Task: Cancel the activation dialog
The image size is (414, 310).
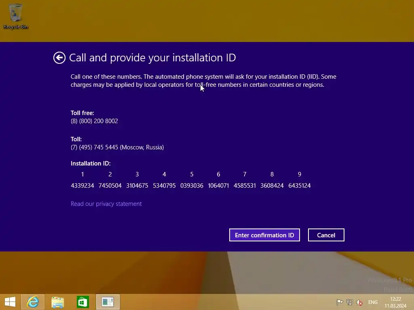Action: pyautogui.click(x=326, y=235)
